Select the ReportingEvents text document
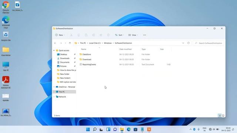The width and height of the screenshot is (237, 133). pyautogui.click(x=89, y=65)
